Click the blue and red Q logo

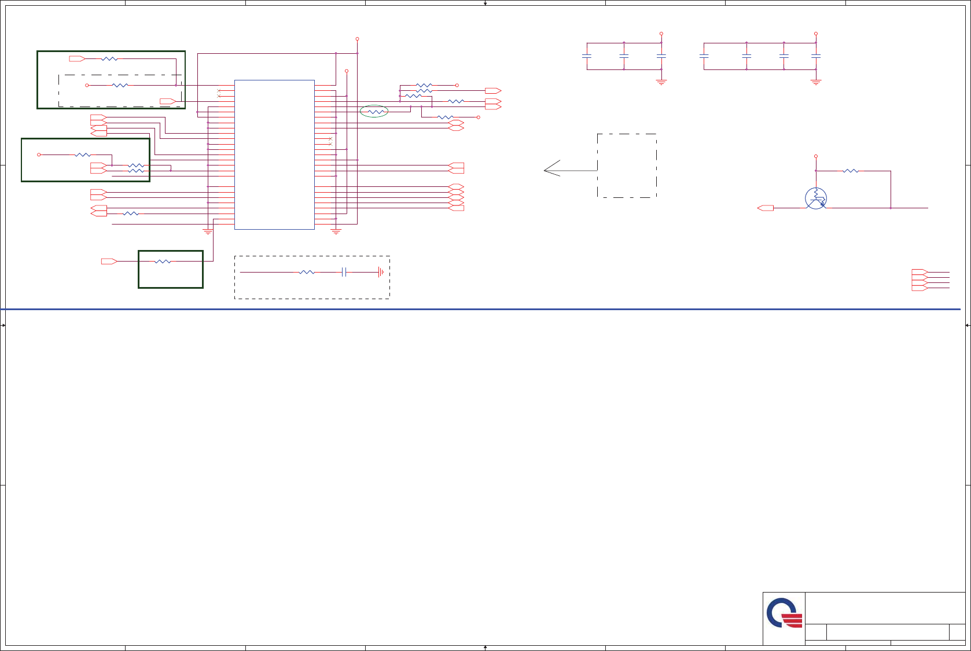tap(784, 613)
